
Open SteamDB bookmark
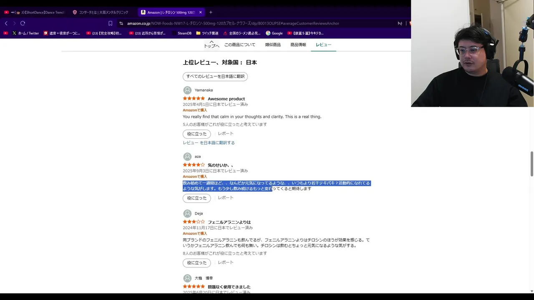click(x=181, y=33)
